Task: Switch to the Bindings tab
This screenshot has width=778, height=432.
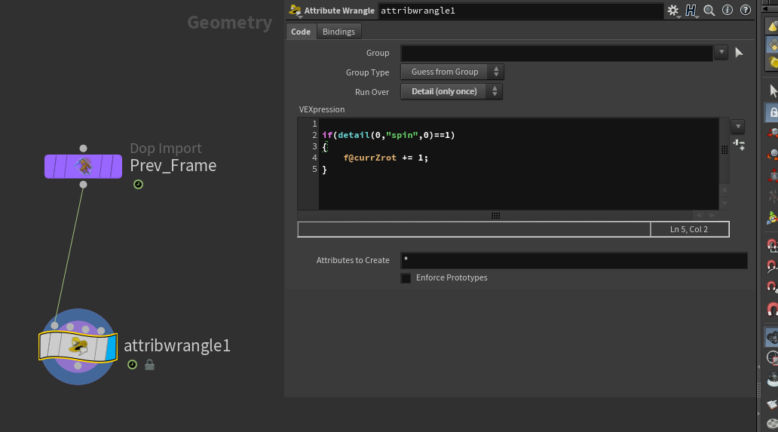Action: [339, 32]
